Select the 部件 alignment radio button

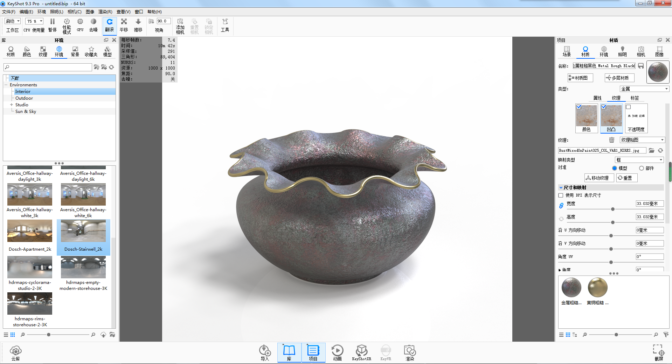coord(642,168)
